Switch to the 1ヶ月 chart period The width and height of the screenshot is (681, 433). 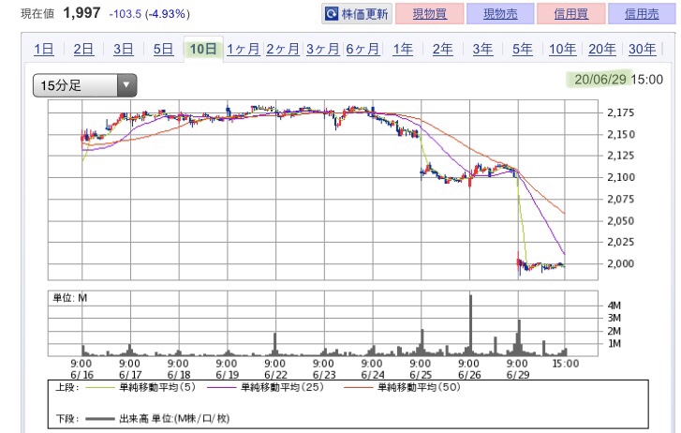pos(244,49)
